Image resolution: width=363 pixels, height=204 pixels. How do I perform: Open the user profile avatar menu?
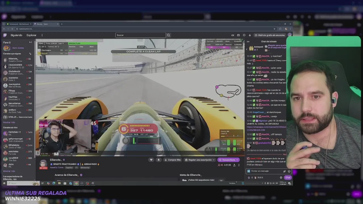coord(289,35)
